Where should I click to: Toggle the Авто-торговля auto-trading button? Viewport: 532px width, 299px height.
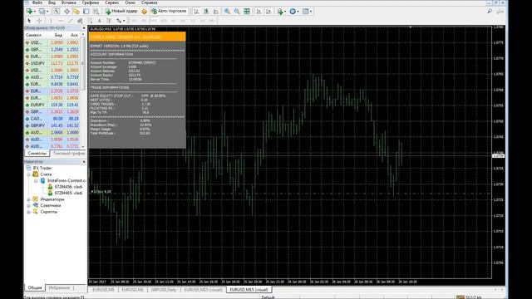169,11
